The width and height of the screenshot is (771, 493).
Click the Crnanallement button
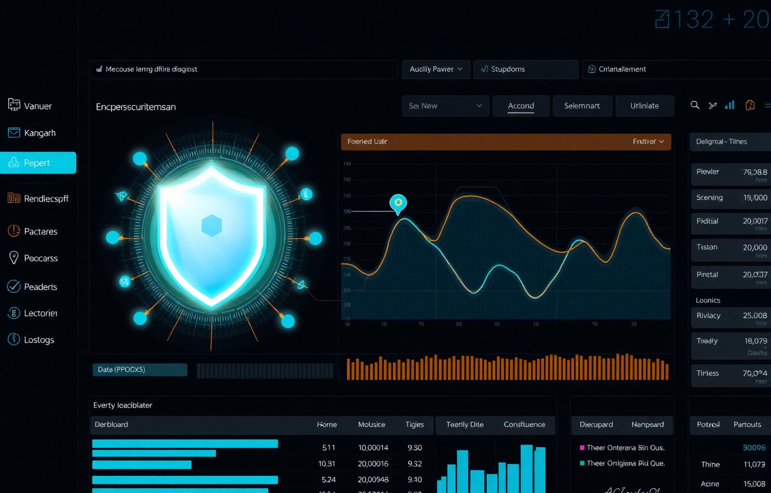coord(677,69)
